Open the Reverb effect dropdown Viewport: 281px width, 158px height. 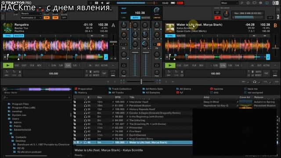click(31, 14)
